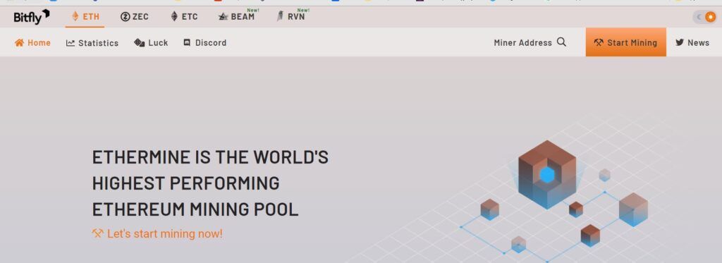This screenshot has height=263, width=722.
Task: Click the pickaxe icon in Start Mining
Action: coord(598,42)
